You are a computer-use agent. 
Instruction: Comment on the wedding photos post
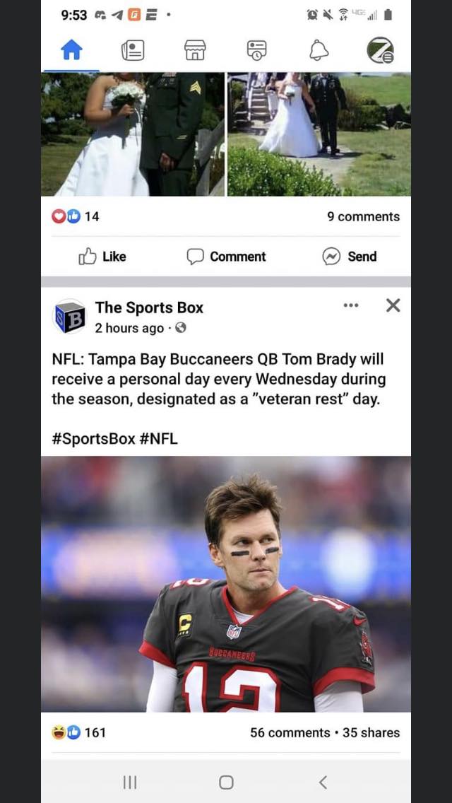click(226, 257)
